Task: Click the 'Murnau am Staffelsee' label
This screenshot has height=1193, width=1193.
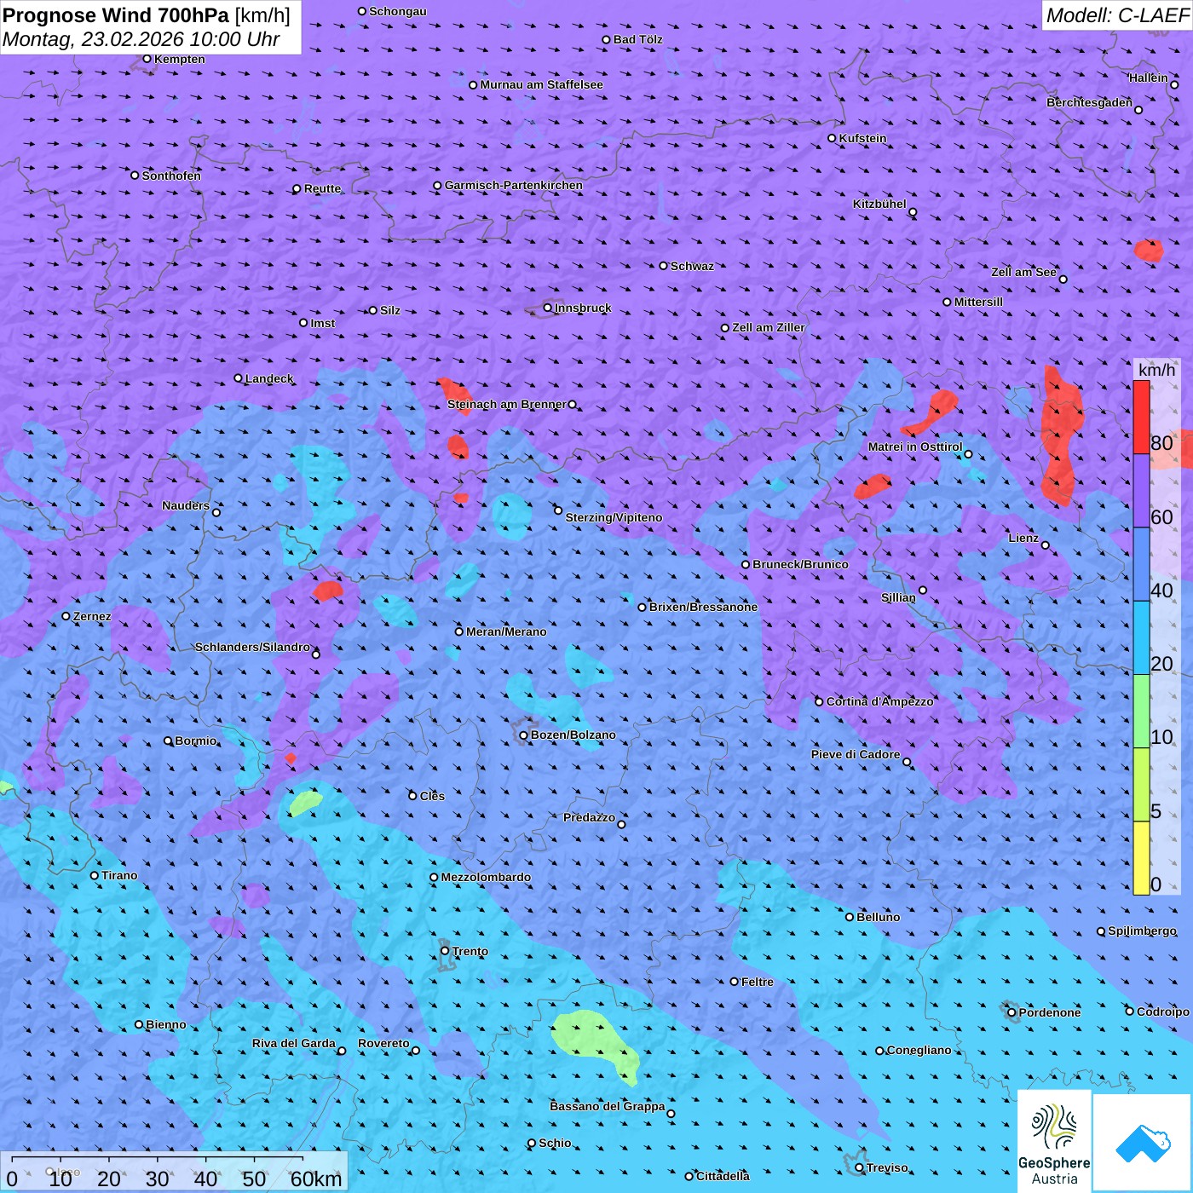Action: (x=542, y=84)
